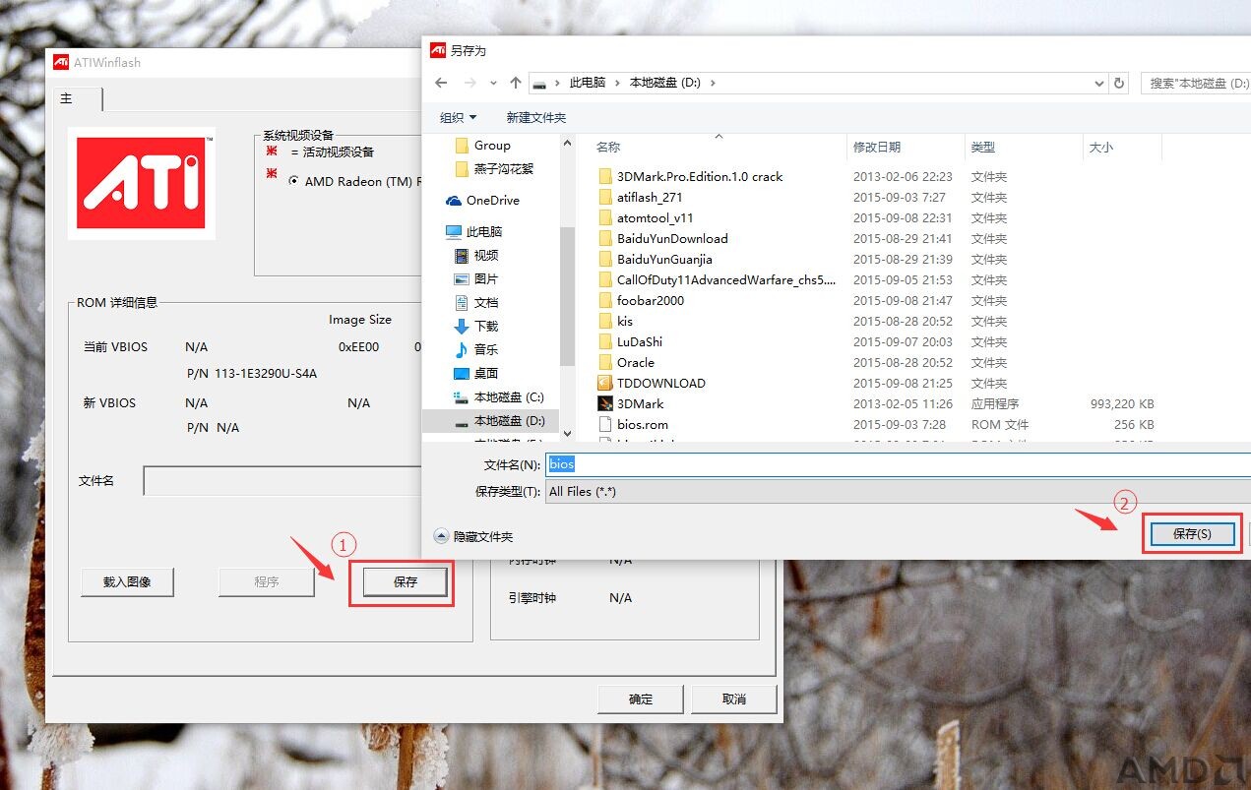
Task: Select LuDaShi folder
Action: (x=629, y=341)
